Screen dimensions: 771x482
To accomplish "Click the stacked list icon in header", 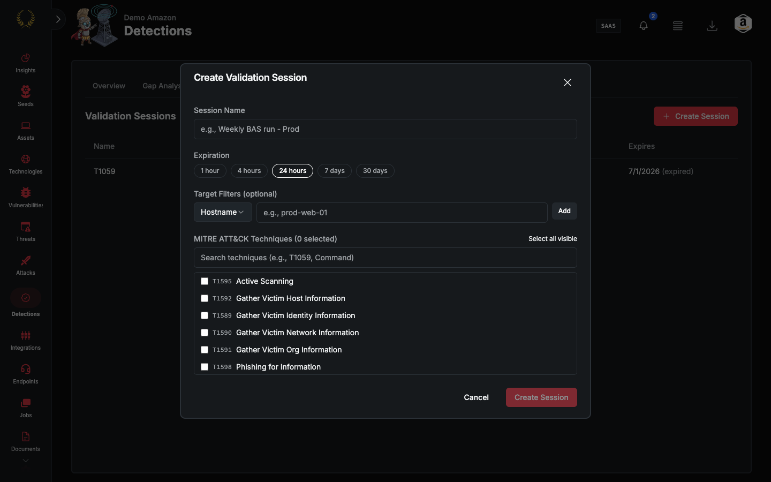I will [678, 26].
